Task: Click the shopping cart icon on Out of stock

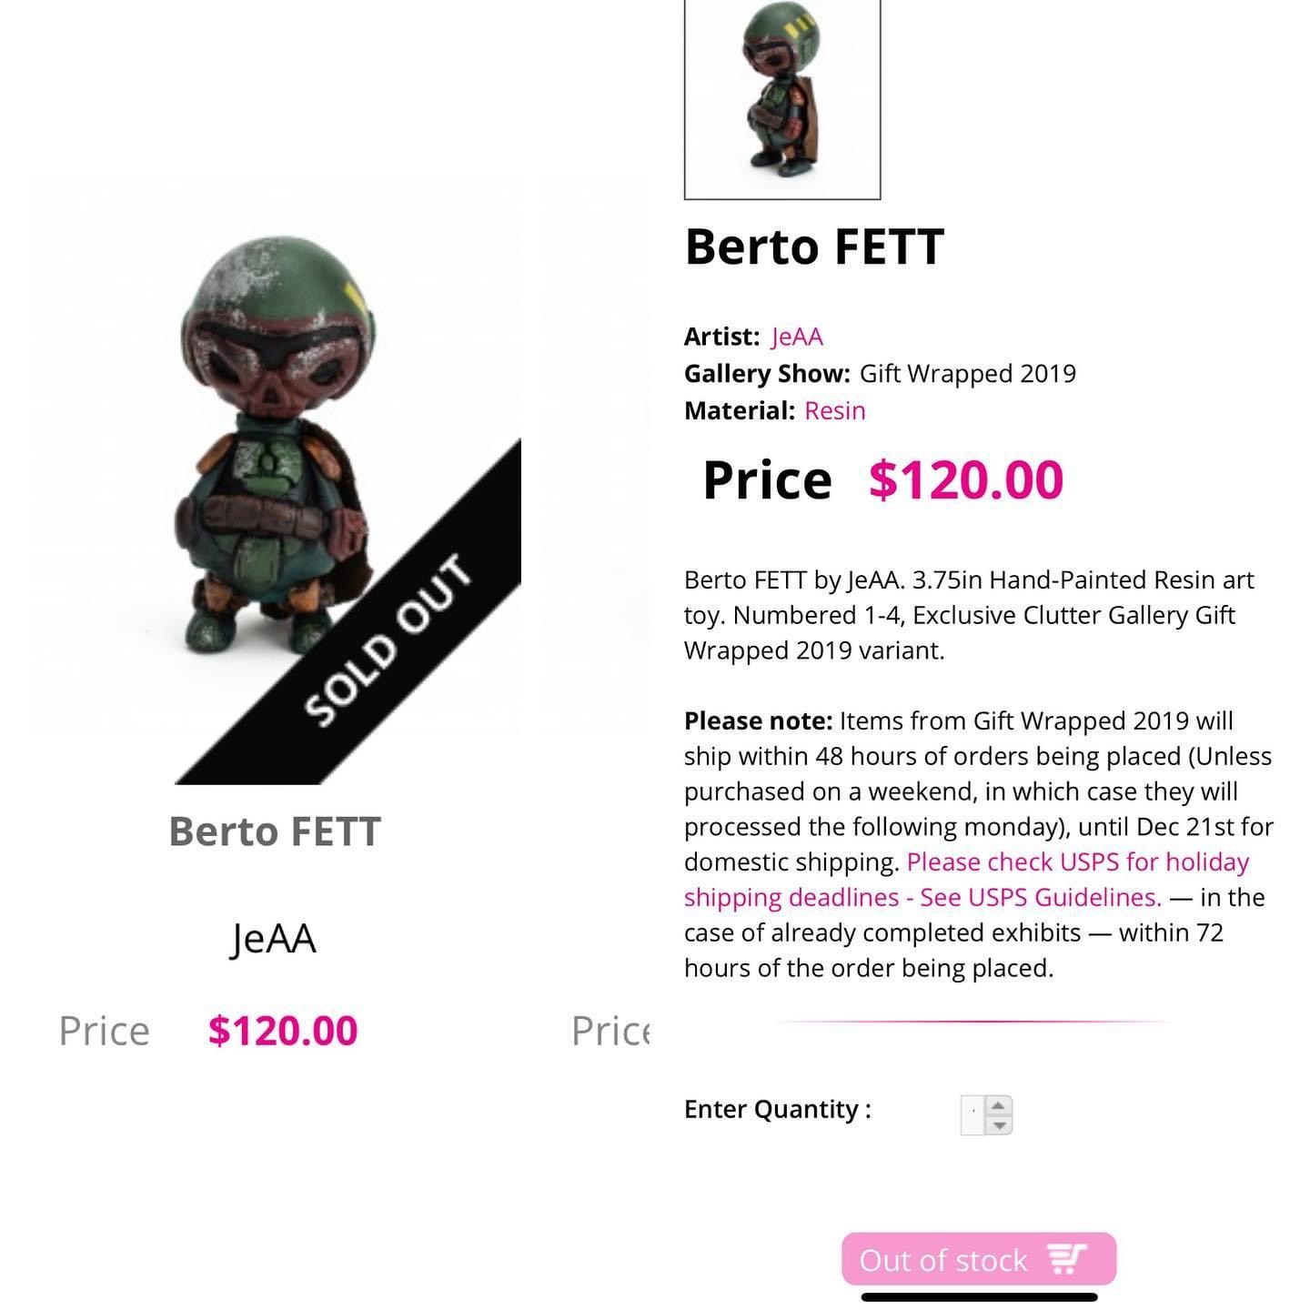Action: coord(1067,1259)
